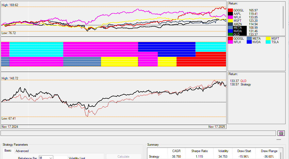289x159 pixels.
Task: Click the GOOGL red swatch in the Return list
Action: tap(230, 10)
